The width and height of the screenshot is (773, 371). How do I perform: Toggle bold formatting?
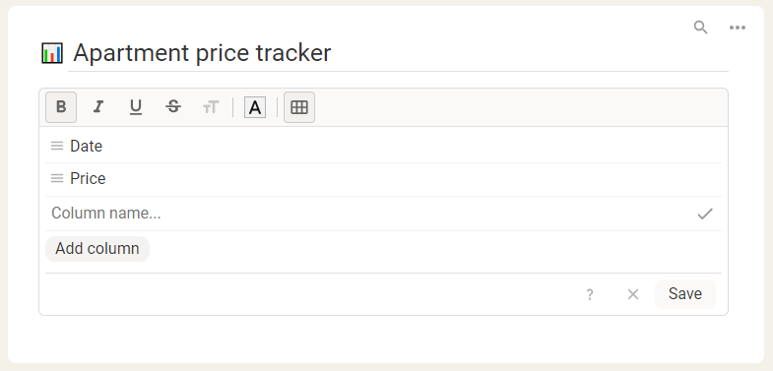coord(61,107)
